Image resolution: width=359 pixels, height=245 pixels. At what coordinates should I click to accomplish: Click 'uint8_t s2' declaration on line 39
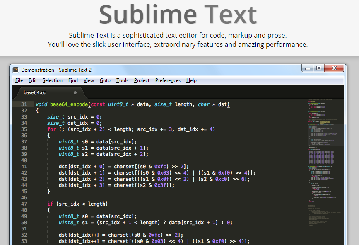click(x=73, y=154)
